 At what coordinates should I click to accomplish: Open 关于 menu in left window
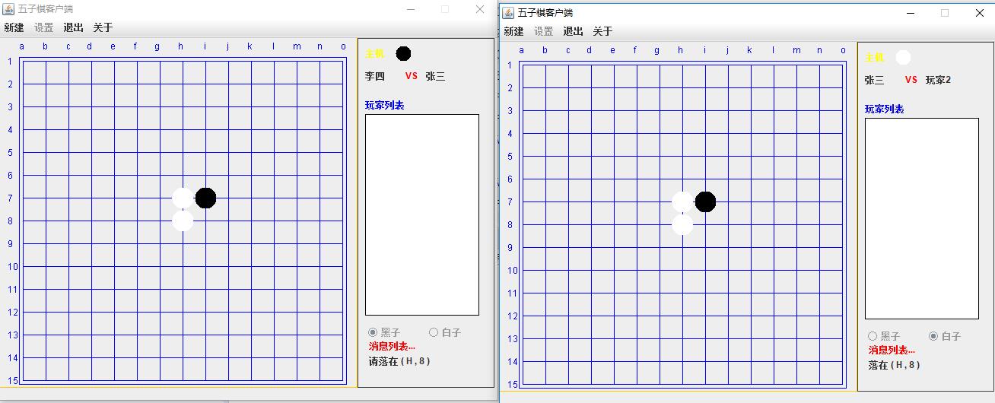click(x=103, y=27)
